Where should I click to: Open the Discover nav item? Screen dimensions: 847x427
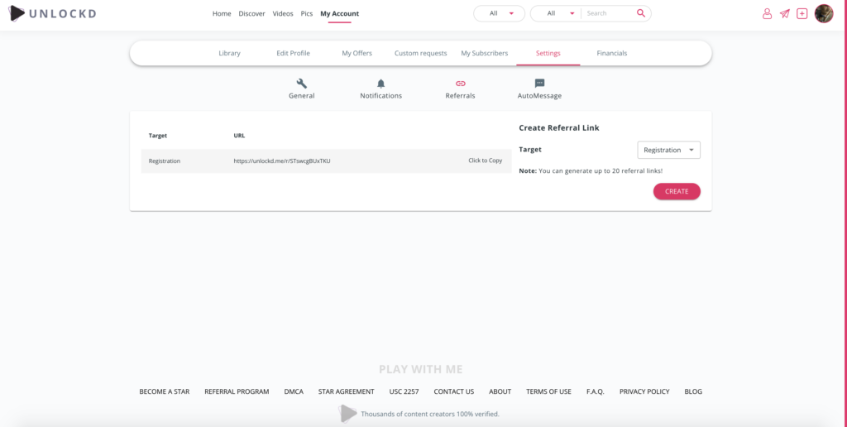coord(251,13)
